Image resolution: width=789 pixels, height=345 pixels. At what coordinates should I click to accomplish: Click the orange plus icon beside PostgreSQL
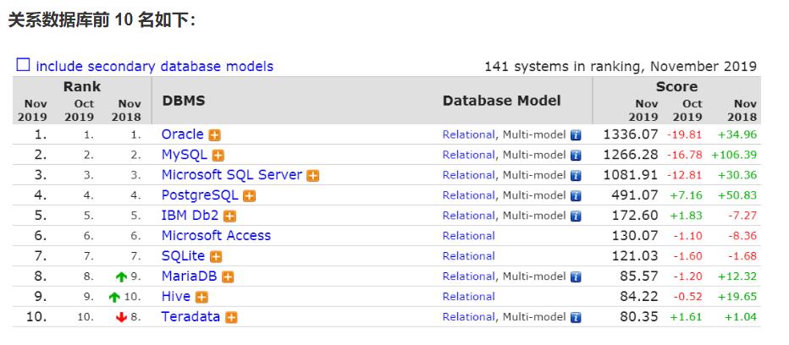click(x=249, y=196)
